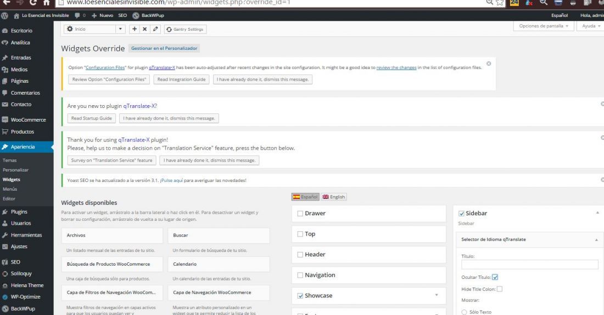Open the Español admin bar language menu

tap(560, 15)
